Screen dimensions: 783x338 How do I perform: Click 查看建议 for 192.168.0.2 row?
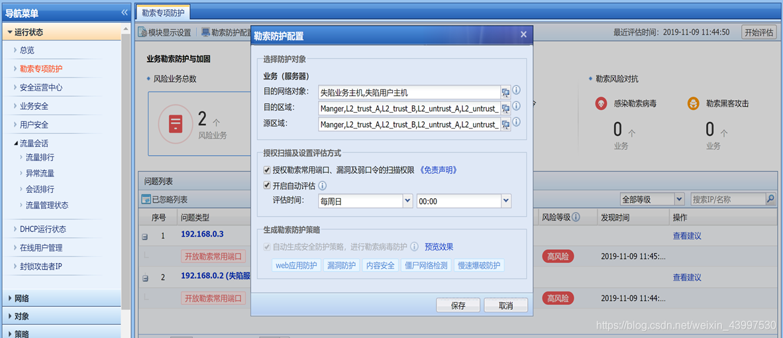click(x=687, y=277)
